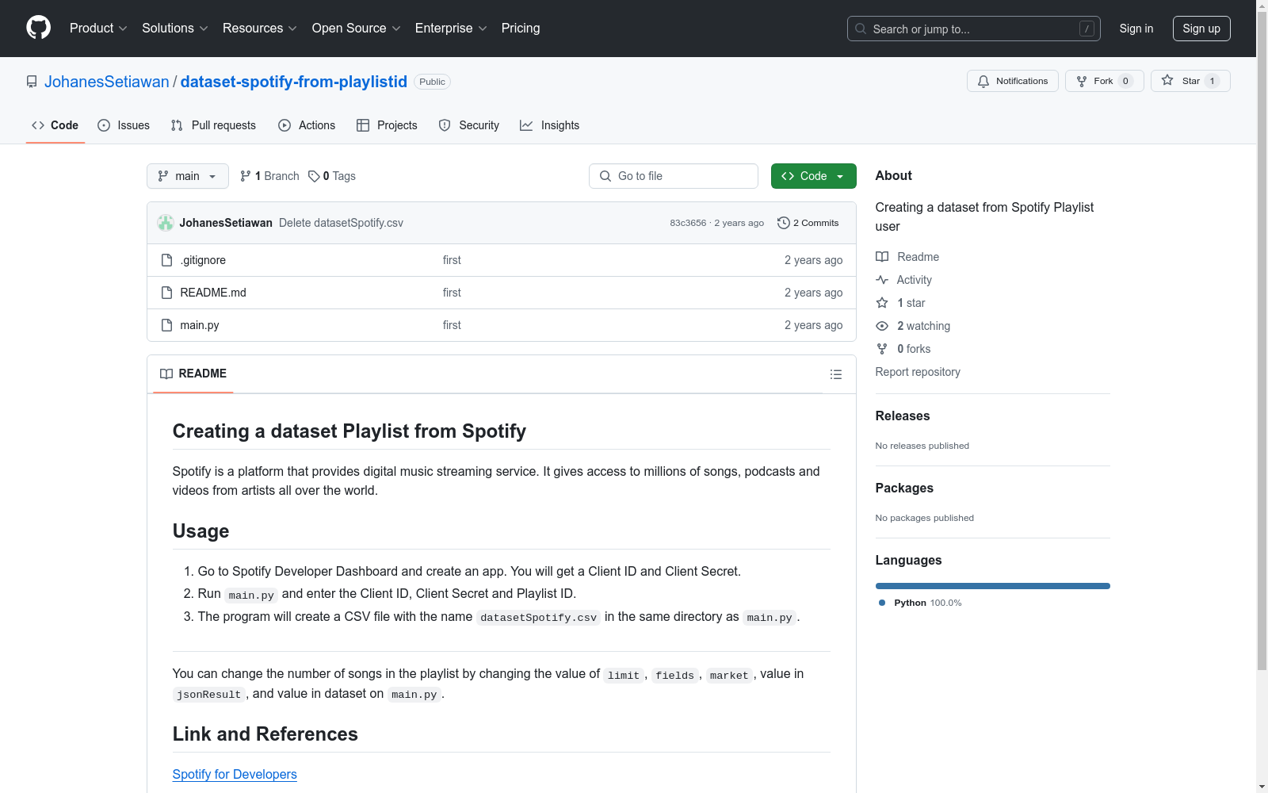Click the book icon beside Readme in About
1268x793 pixels.
[x=882, y=257]
